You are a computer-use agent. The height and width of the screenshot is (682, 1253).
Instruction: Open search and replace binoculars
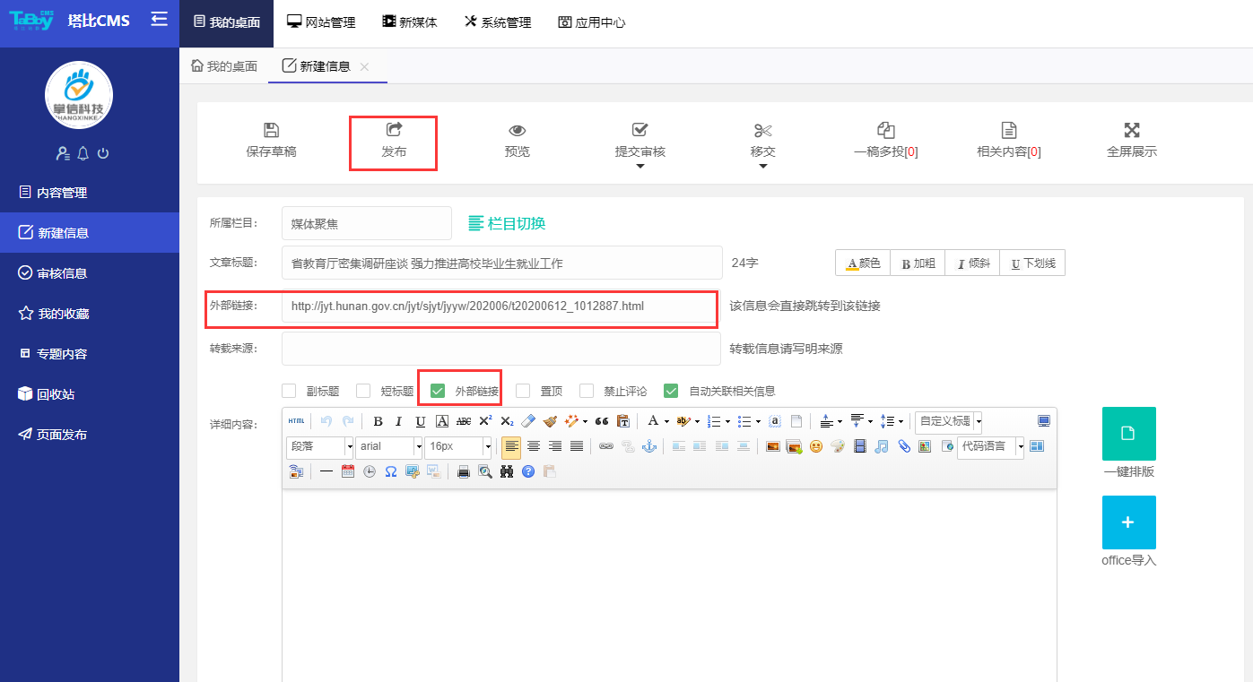pos(507,471)
